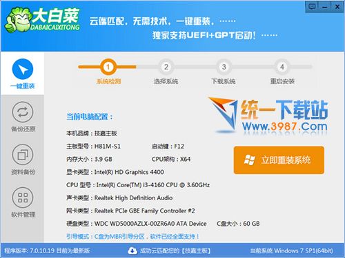Click the feedback message icon in title bar

coord(312,6)
